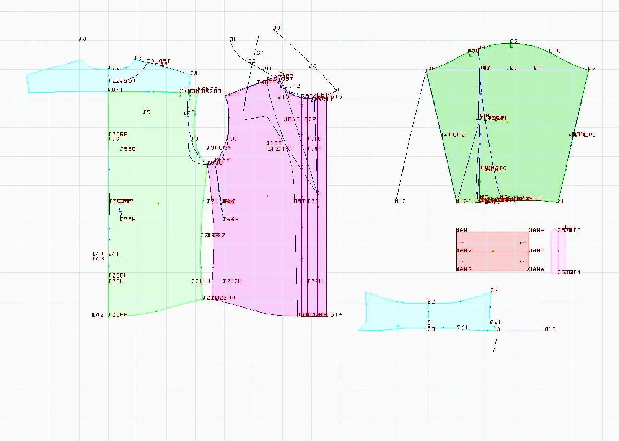Image resolution: width=619 pixels, height=441 pixels.
Task: Click point label "Т3" on yoke
Action: tap(138, 58)
